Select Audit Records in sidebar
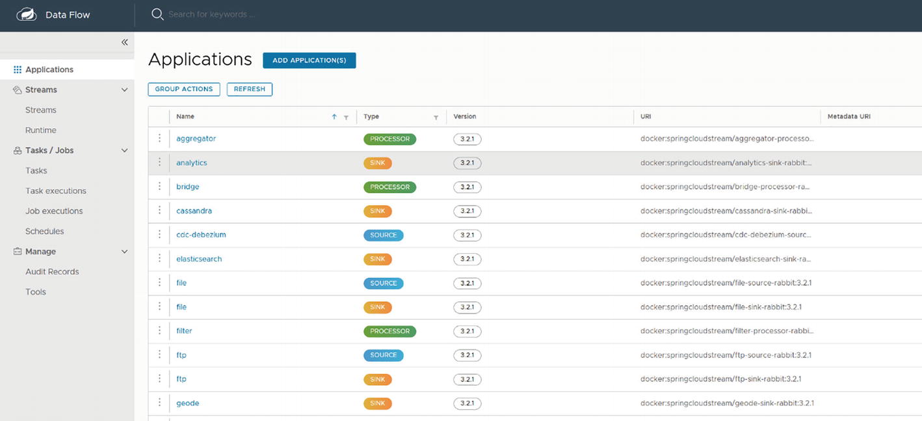The image size is (922, 421). coord(52,271)
